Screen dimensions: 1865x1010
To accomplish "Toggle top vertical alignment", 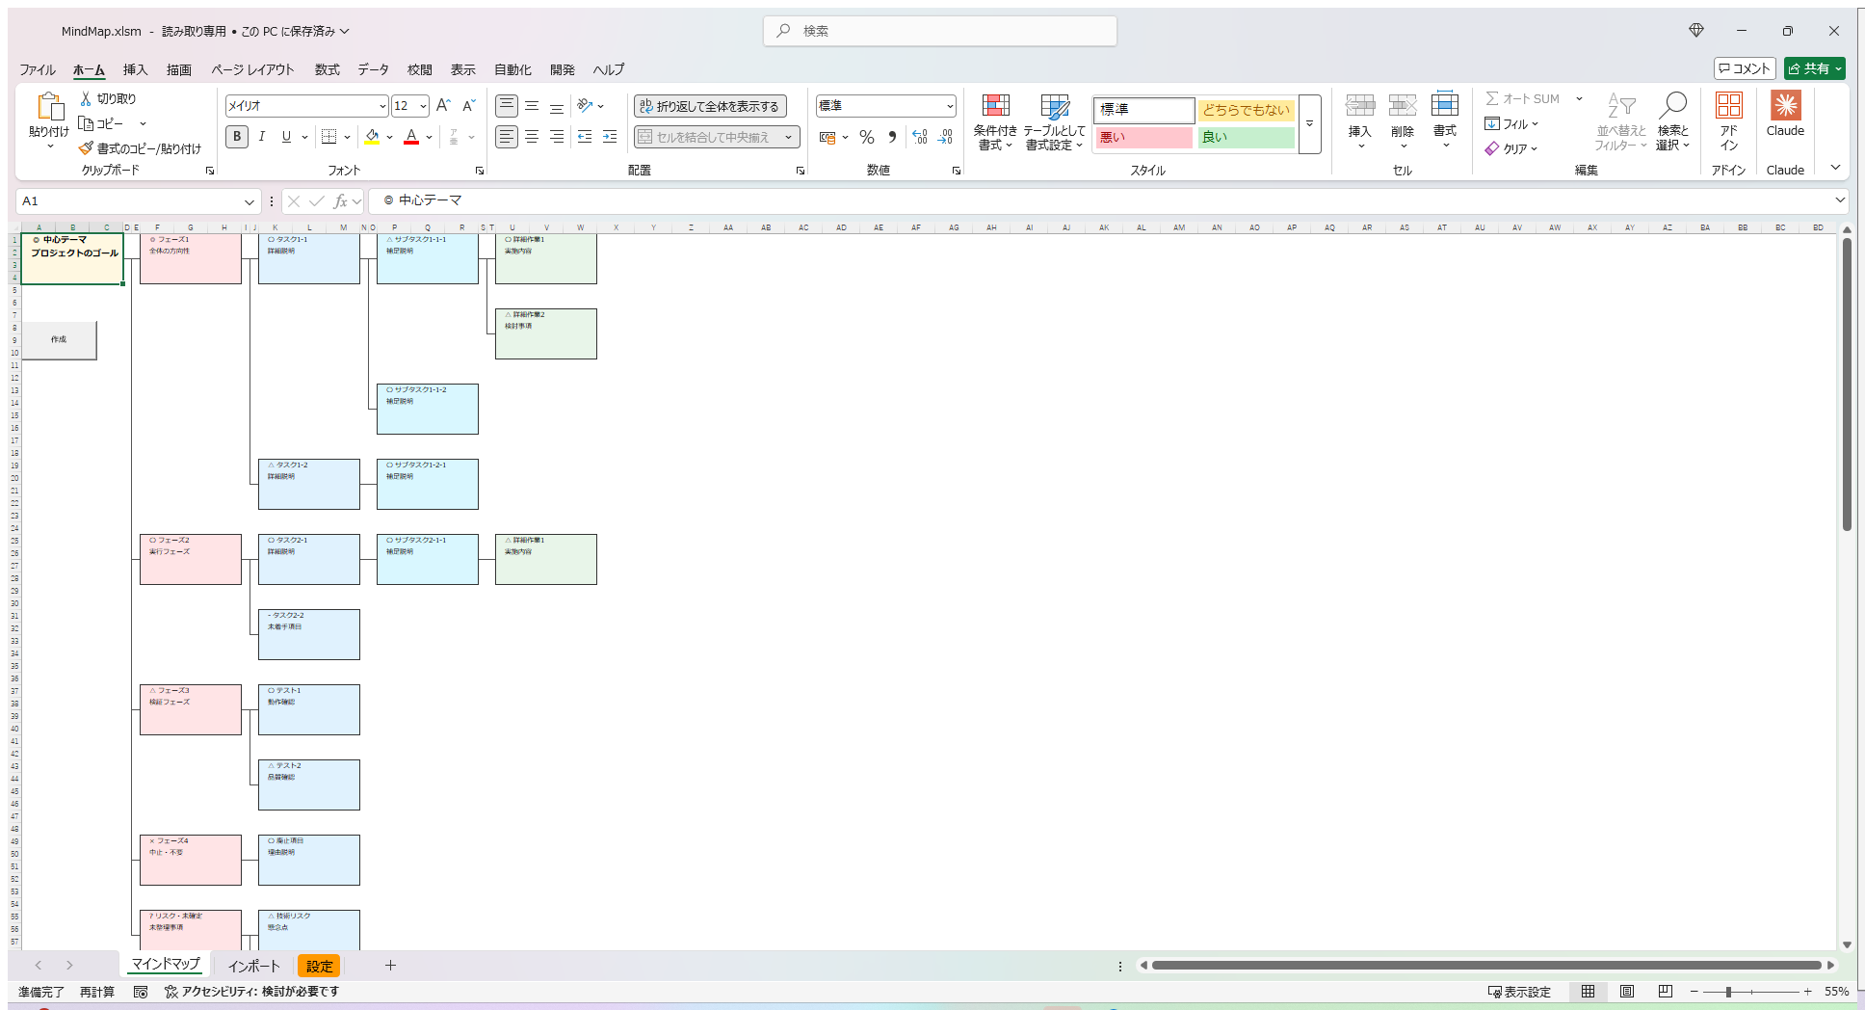I will [507, 106].
